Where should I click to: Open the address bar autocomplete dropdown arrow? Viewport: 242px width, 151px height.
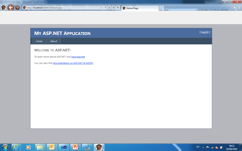[105, 8]
